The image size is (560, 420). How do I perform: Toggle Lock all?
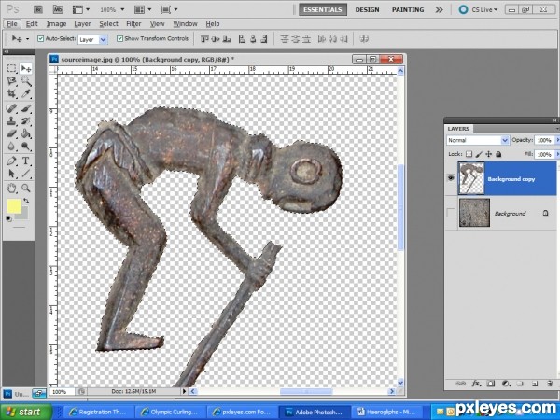click(498, 154)
